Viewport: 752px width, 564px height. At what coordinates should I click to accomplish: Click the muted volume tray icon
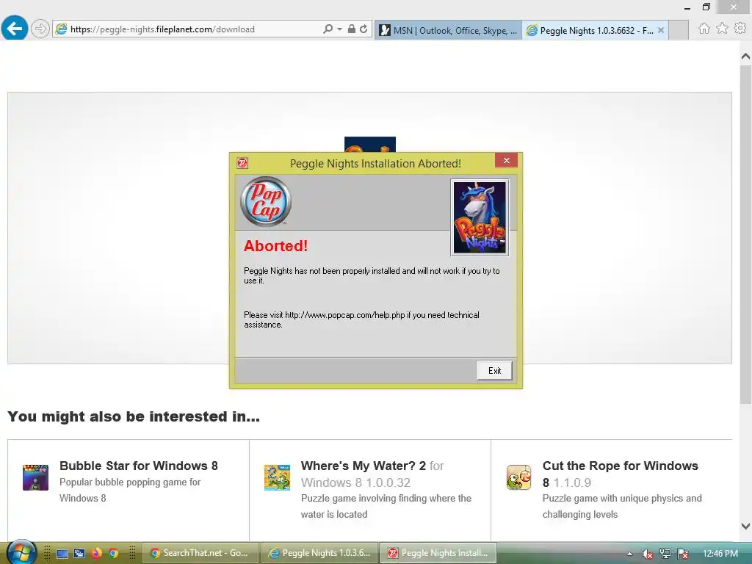(x=647, y=554)
